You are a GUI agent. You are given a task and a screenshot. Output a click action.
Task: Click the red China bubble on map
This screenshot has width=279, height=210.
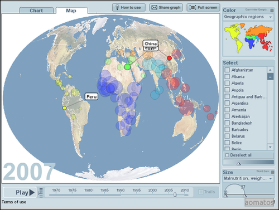(x=169, y=58)
